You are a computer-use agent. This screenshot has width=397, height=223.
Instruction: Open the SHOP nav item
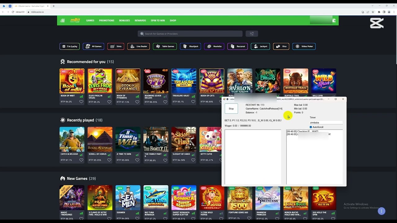tap(173, 20)
